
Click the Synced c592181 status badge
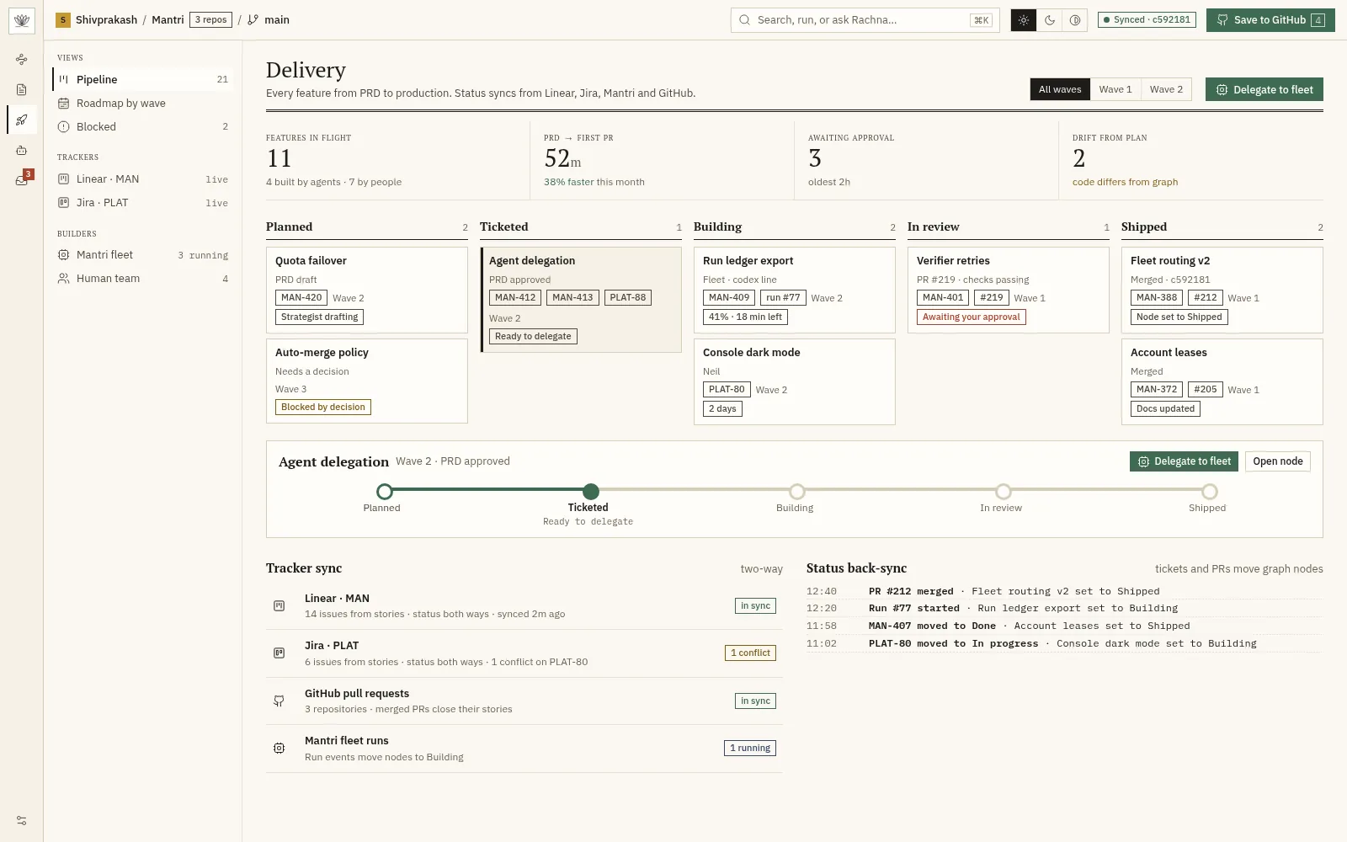coord(1147,20)
